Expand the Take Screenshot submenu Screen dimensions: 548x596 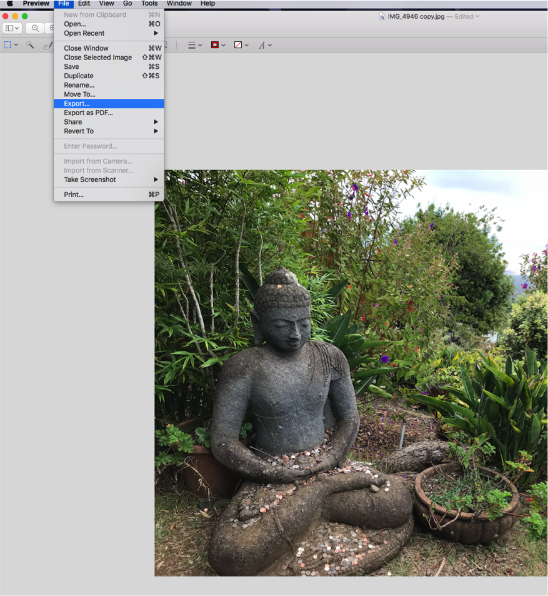pos(90,179)
